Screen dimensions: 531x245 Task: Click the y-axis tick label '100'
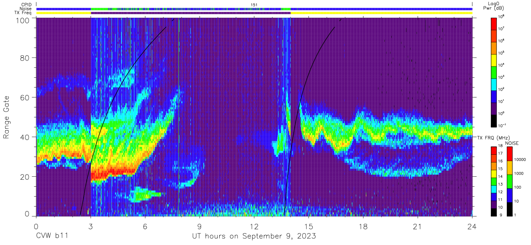coord(22,20)
